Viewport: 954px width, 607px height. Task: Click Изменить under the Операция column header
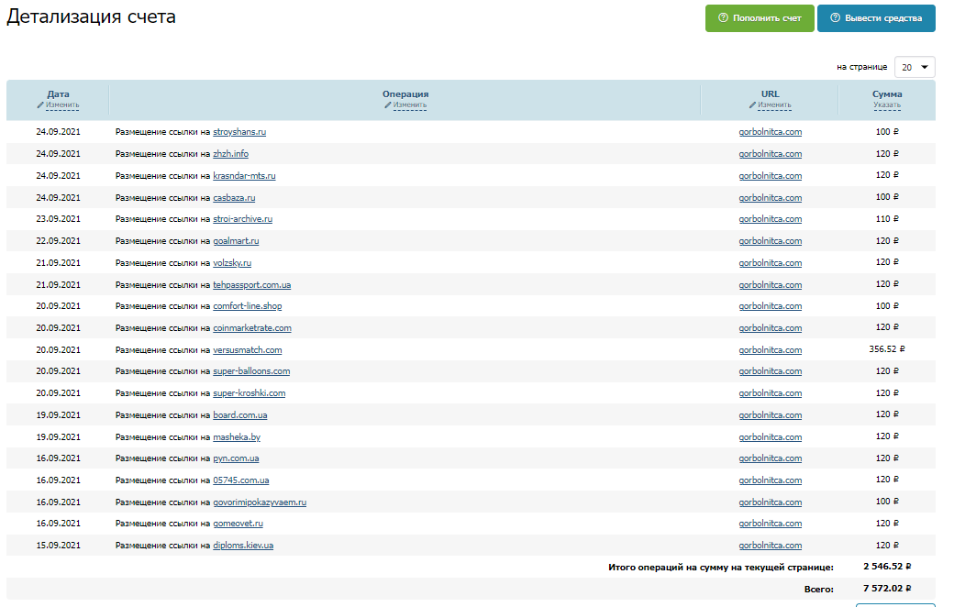tap(409, 105)
